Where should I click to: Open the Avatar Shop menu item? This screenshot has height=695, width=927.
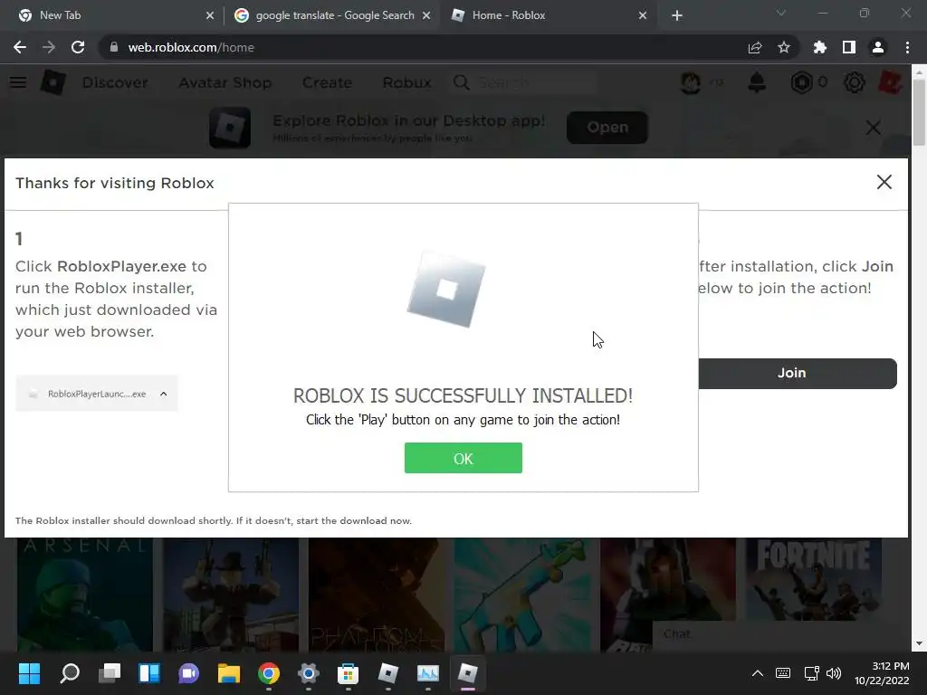[x=225, y=82]
